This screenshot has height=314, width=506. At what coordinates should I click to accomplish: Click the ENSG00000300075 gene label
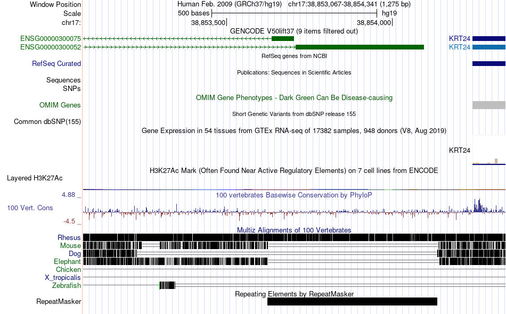51,39
